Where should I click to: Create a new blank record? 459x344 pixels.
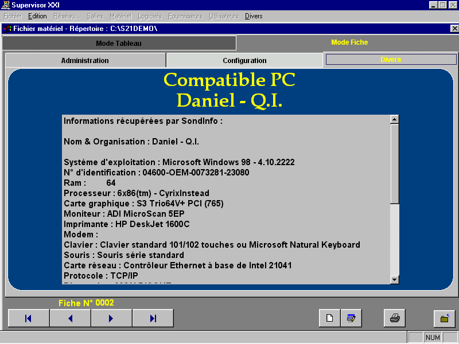pyautogui.click(x=329, y=318)
